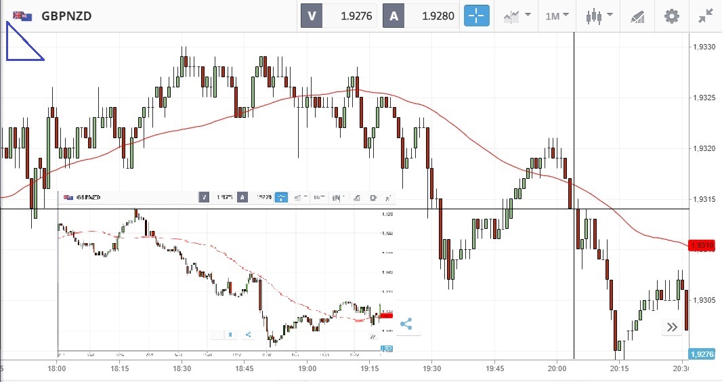Screen dimensions: 722x382
Task: Click the blue 1.9276 current price tag
Action: (x=701, y=354)
